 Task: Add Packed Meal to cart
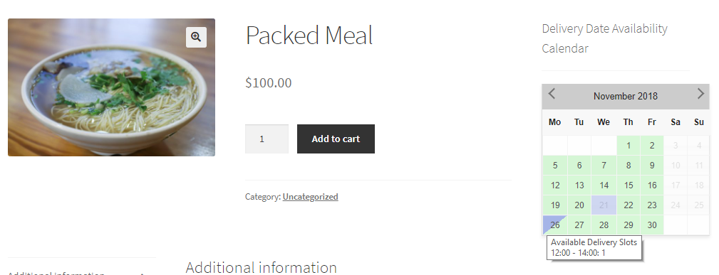(336, 139)
